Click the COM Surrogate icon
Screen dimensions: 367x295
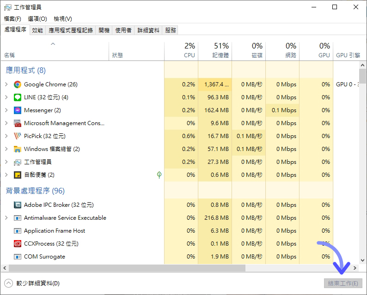point(17,257)
